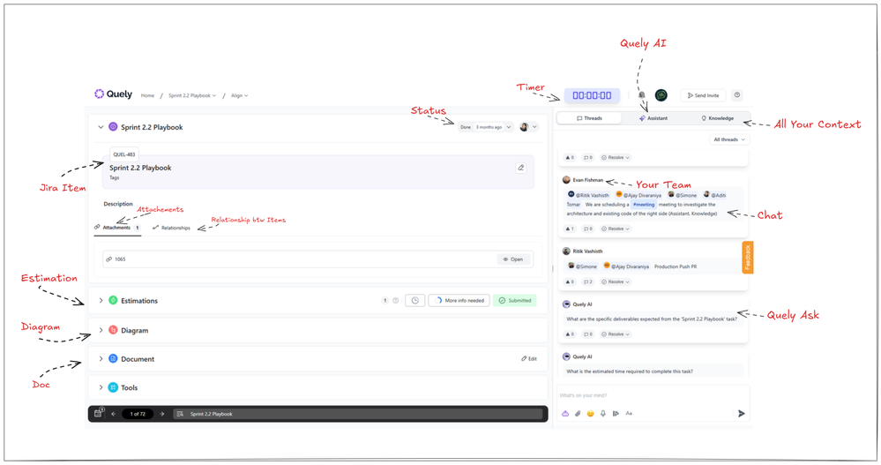Click the microphone icon in composer
The width and height of the screenshot is (881, 465).
pyautogui.click(x=603, y=413)
